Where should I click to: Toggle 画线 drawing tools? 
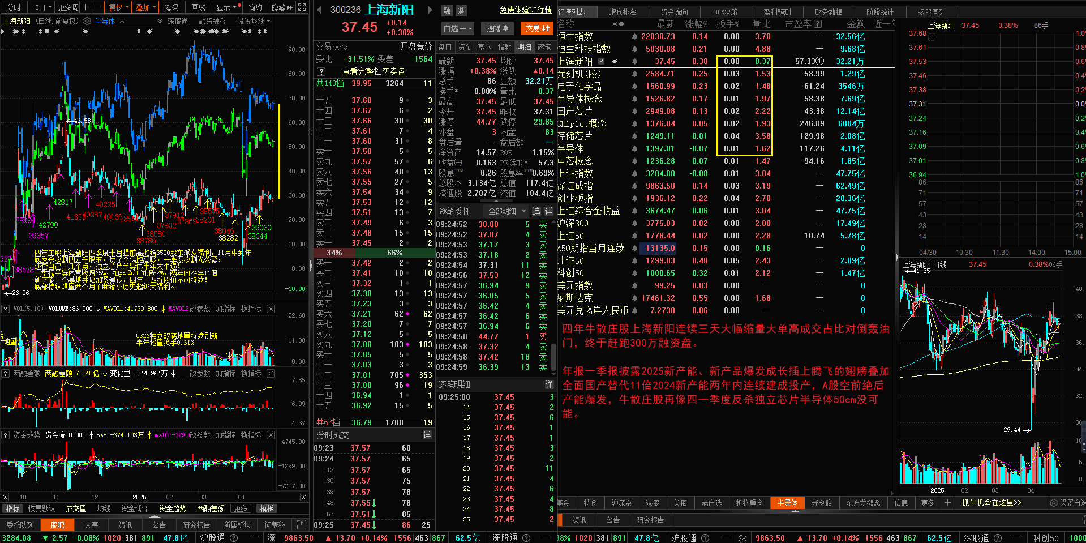[x=198, y=7]
